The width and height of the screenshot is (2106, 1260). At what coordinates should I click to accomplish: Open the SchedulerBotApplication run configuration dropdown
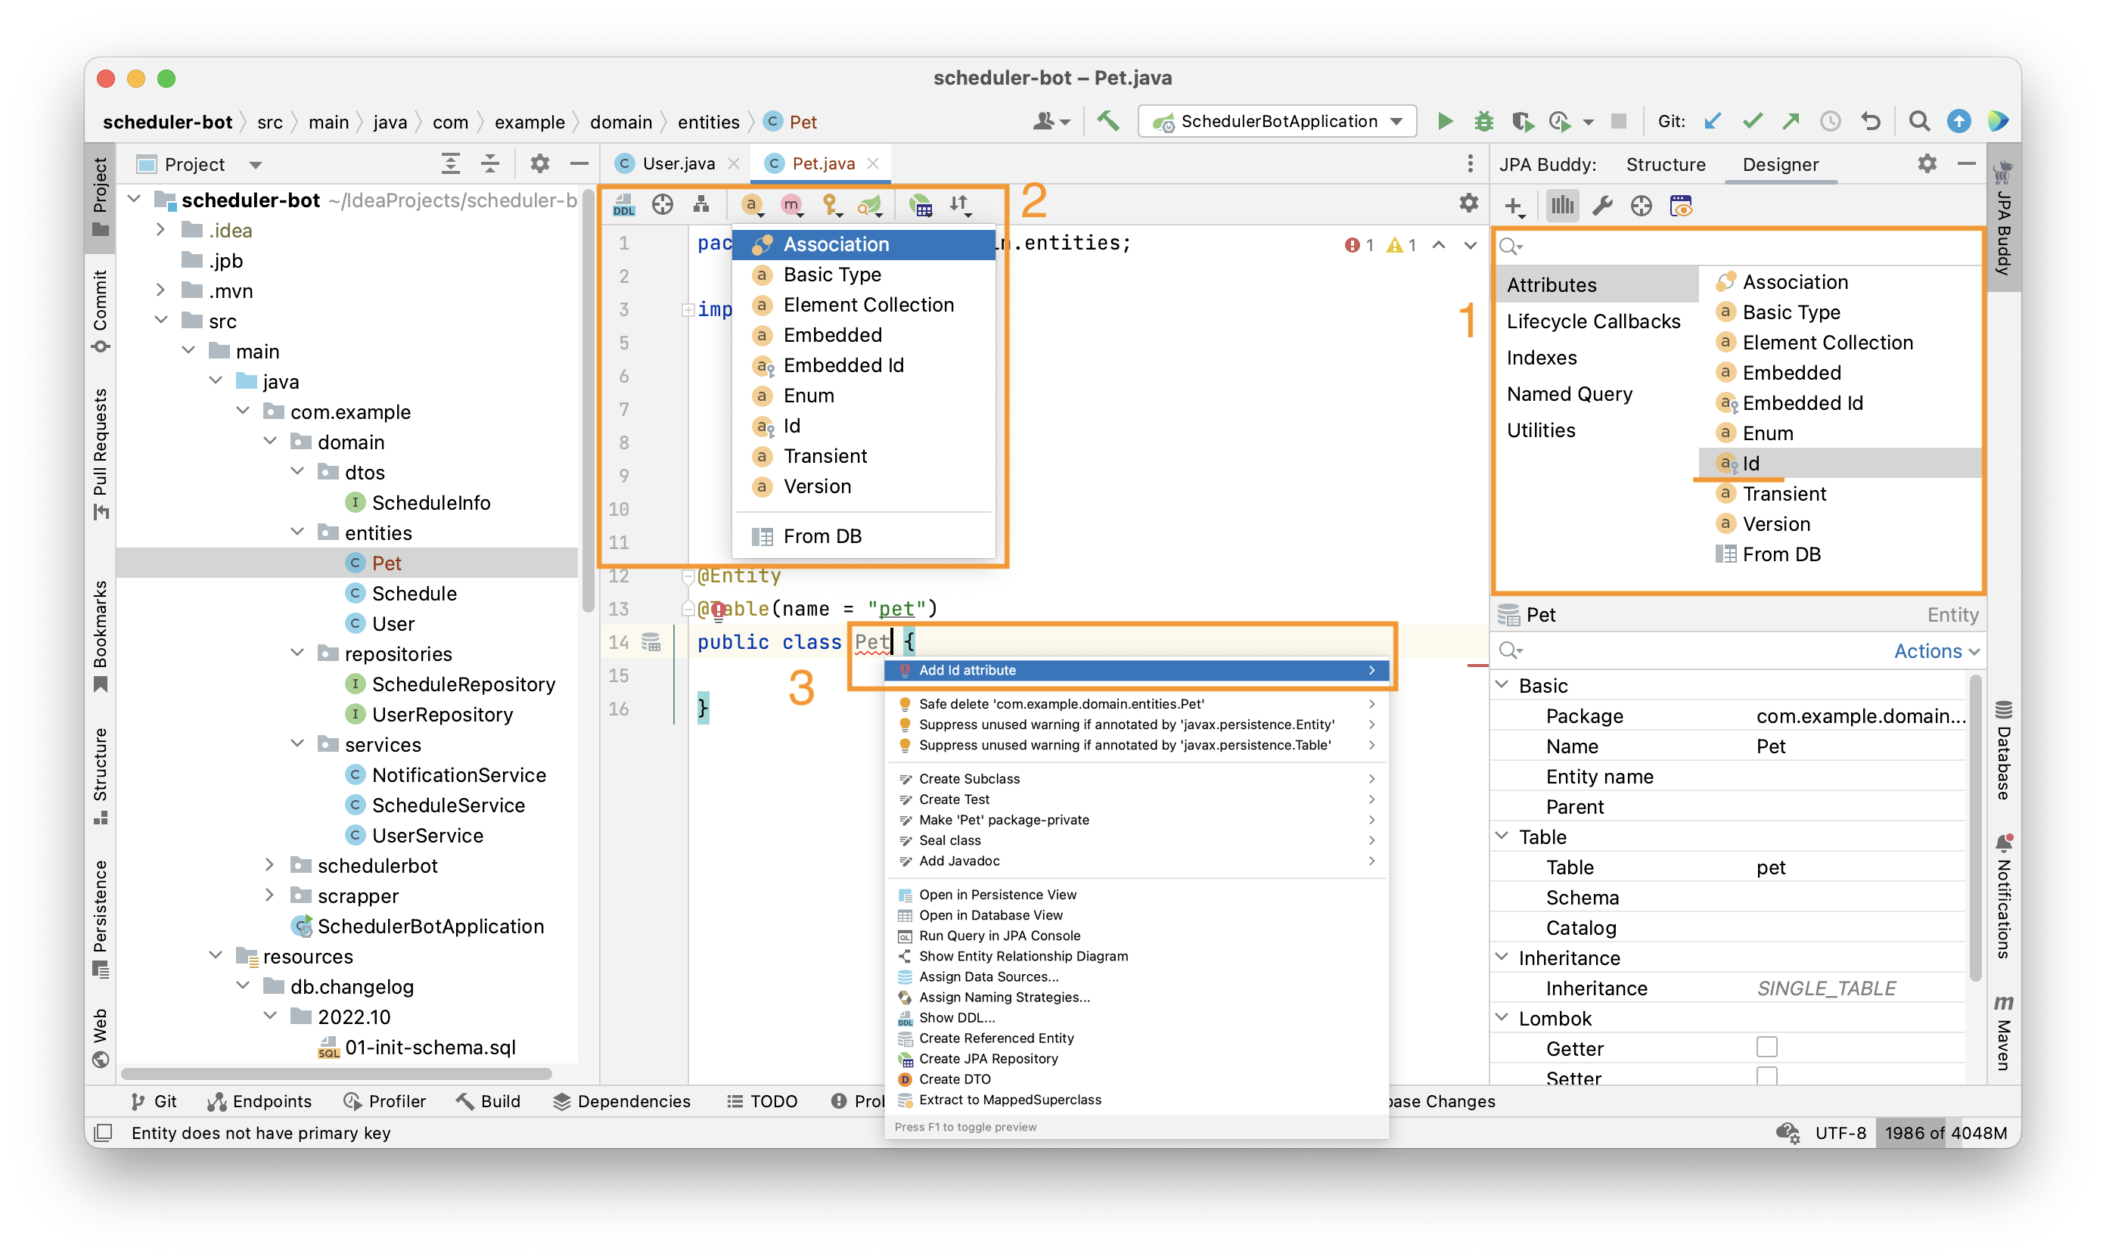point(1277,122)
